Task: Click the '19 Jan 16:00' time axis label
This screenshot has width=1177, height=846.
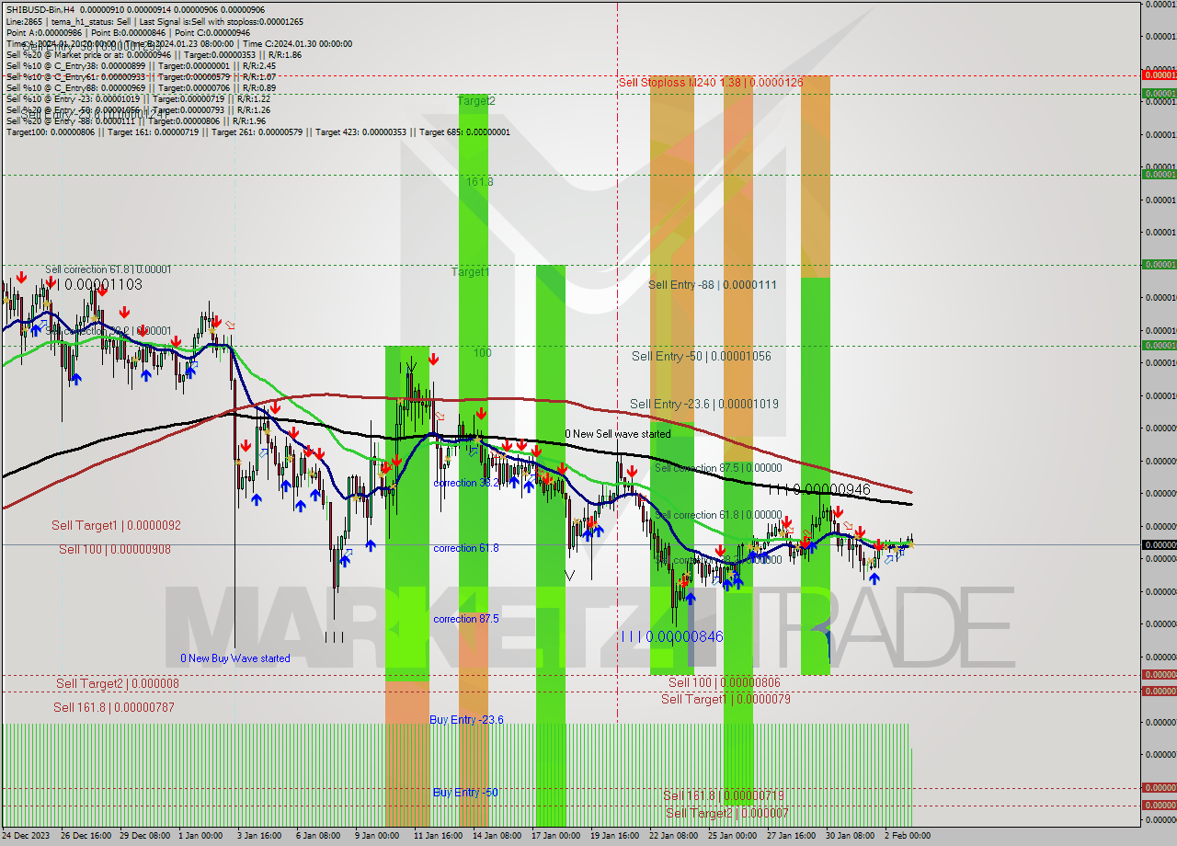Action: pos(614,836)
